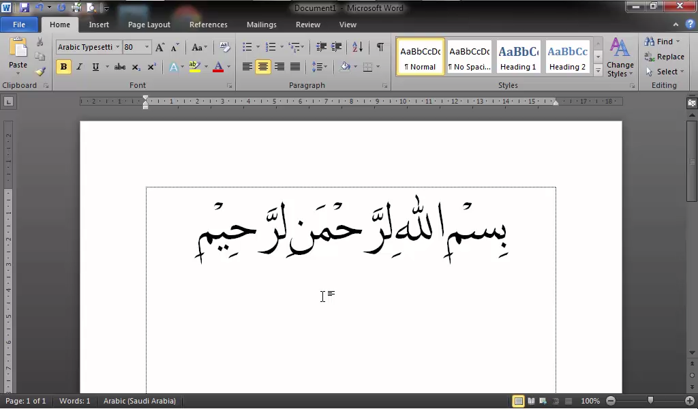Align text right
698x409 pixels.
(279, 67)
